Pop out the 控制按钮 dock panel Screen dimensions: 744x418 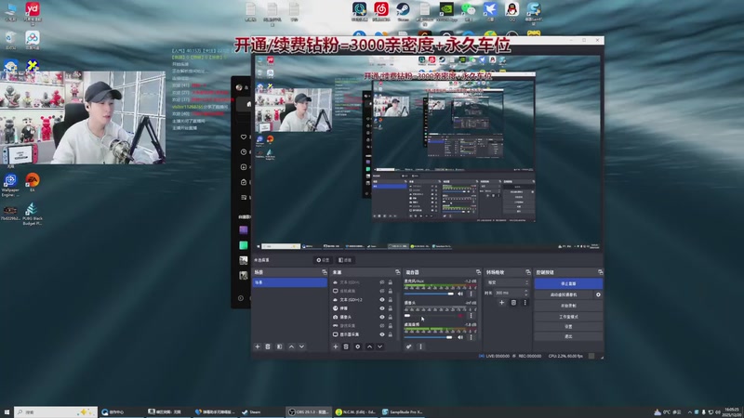point(600,272)
